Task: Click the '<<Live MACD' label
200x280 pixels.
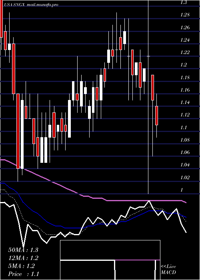Action: [168, 270]
